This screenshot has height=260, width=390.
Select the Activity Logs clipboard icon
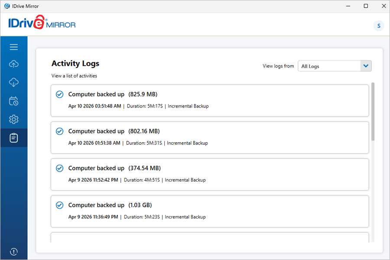pyautogui.click(x=13, y=138)
